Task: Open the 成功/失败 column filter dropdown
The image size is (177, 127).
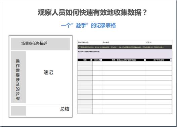Action: (x=101, y=60)
